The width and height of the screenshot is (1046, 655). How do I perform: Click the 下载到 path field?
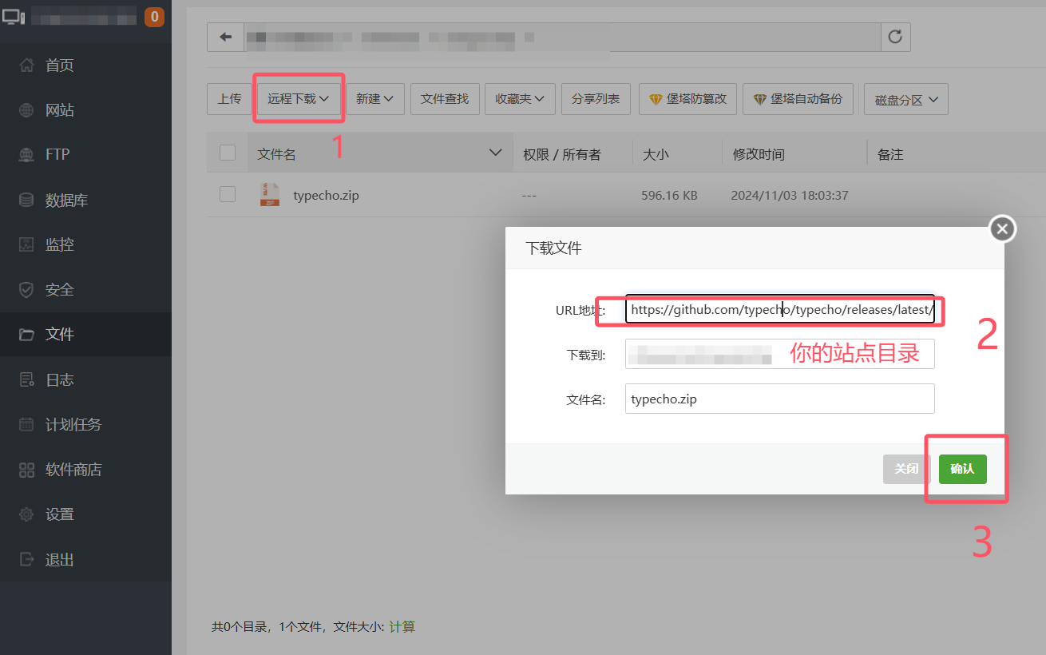click(x=780, y=354)
